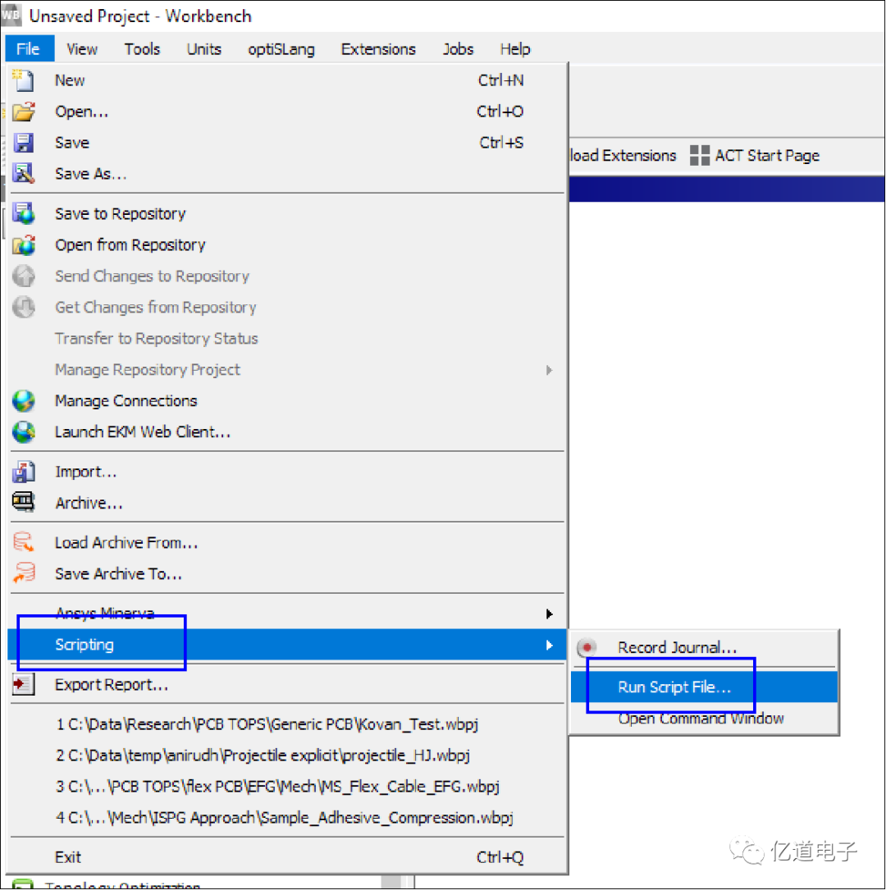Select Save As menu entry
Image resolution: width=886 pixels, height=890 pixels.
point(90,174)
